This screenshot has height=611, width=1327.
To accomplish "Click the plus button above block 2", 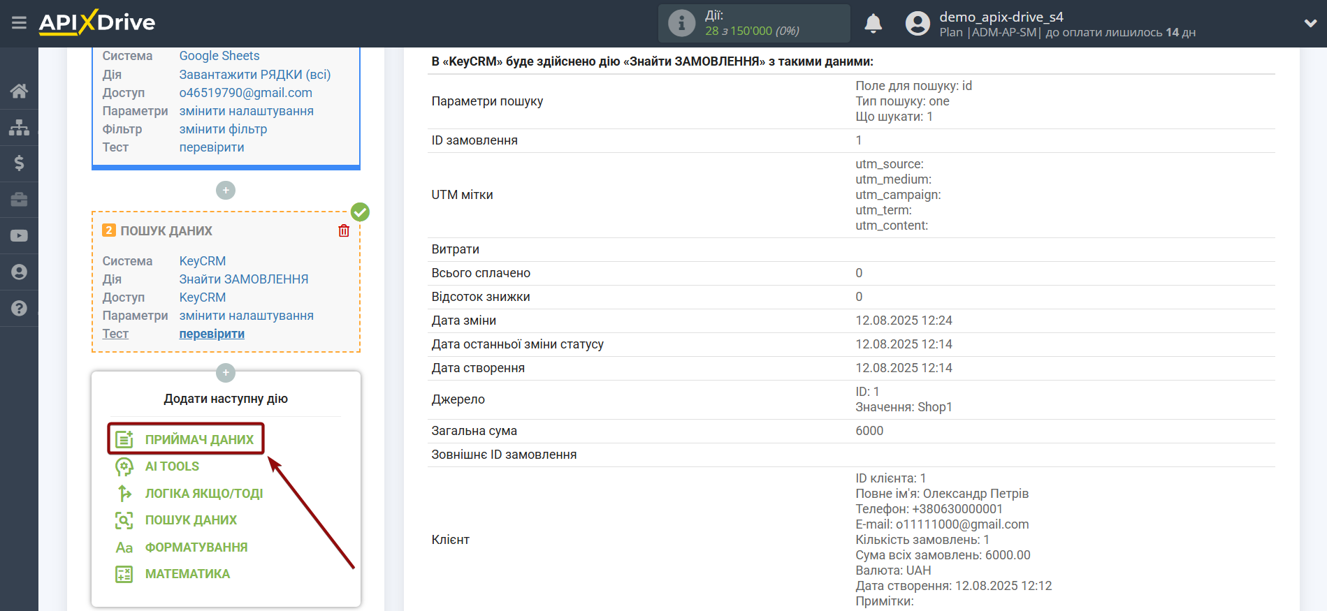I will coord(226,190).
